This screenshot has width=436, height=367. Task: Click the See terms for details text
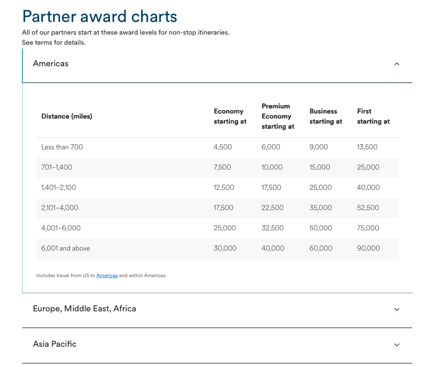pos(53,43)
